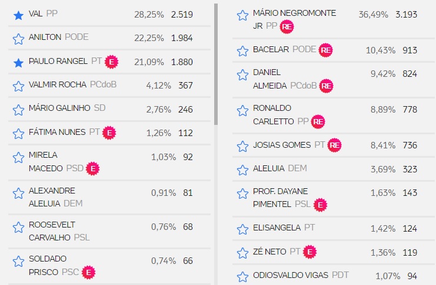436x285 pixels.
Task: Click RE badge next to BACELAR PODE
Action: [326, 50]
